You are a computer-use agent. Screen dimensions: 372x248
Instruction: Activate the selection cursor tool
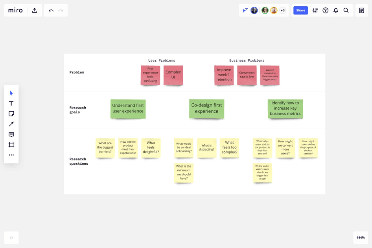coord(11,93)
